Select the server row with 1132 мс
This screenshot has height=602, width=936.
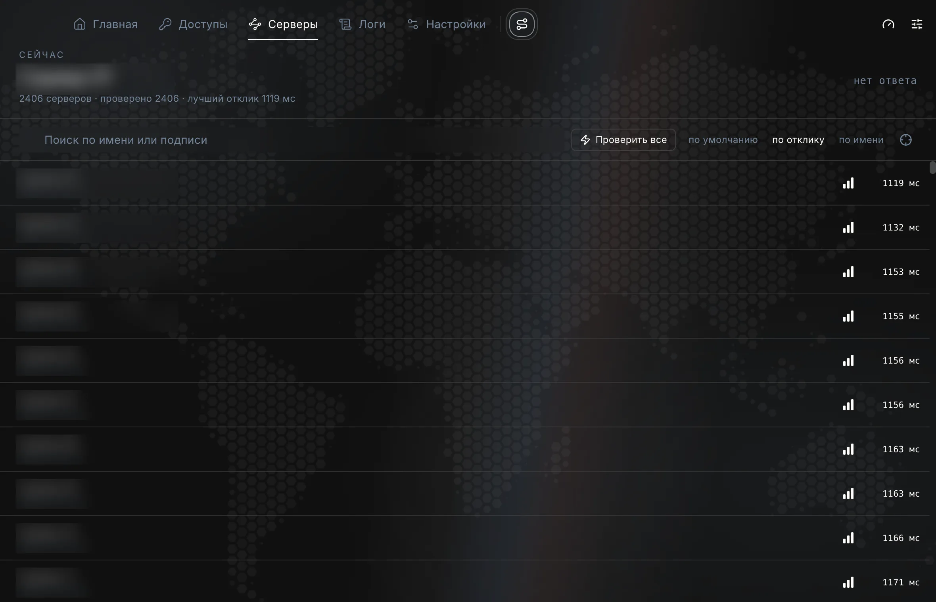pos(465,227)
